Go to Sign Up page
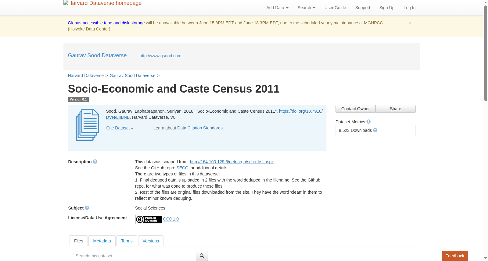This screenshot has width=488, height=261. [387, 8]
